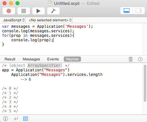This screenshot has height=122, width=147.
Task: Open log history clock icon
Action: (140, 59)
